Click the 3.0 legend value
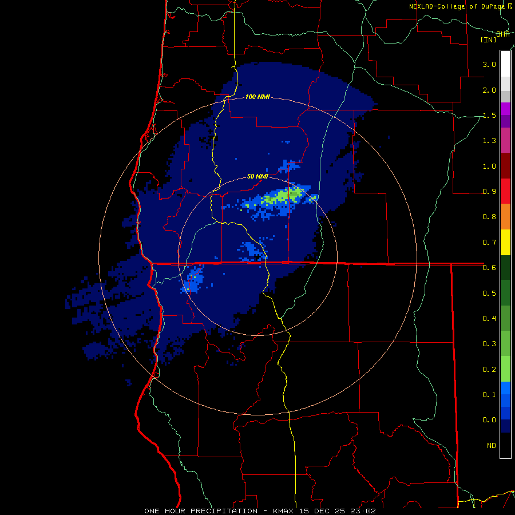Viewport: 515px width, 515px height. [x=489, y=64]
